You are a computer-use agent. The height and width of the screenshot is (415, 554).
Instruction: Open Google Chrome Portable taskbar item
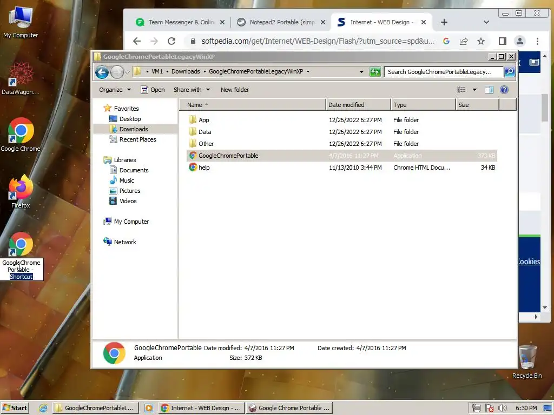(x=289, y=408)
